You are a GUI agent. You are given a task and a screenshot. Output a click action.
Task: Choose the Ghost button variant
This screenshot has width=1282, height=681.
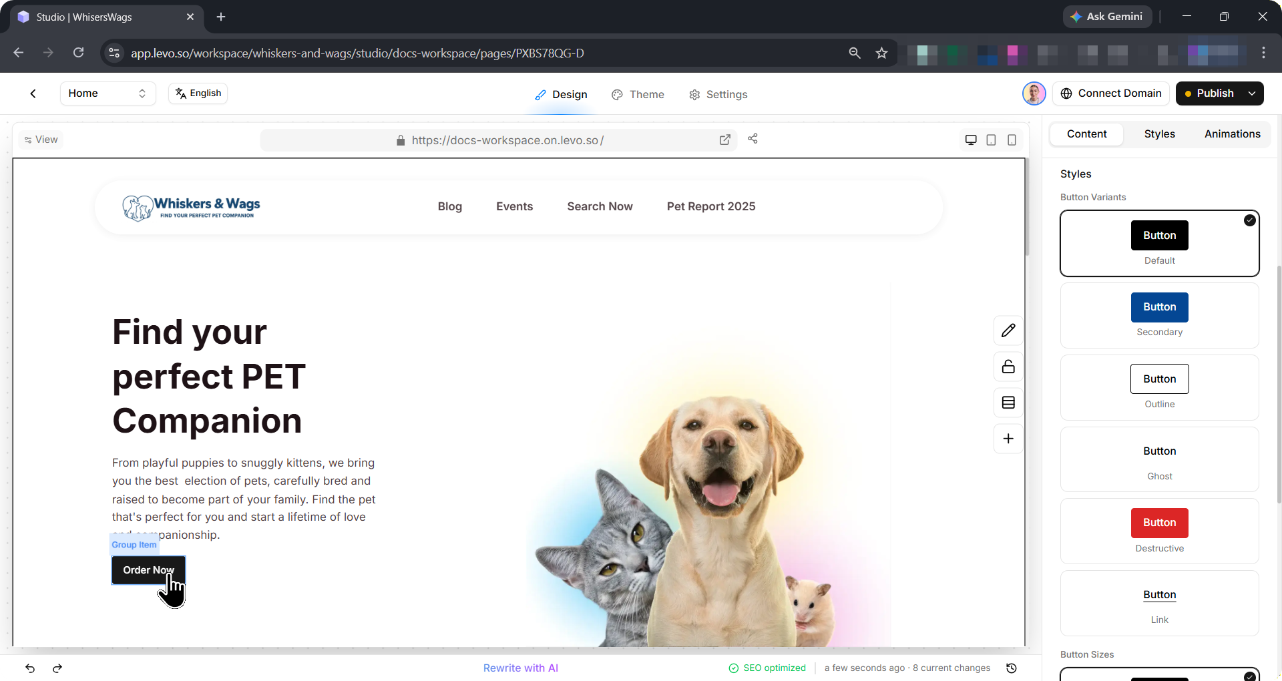pyautogui.click(x=1159, y=459)
